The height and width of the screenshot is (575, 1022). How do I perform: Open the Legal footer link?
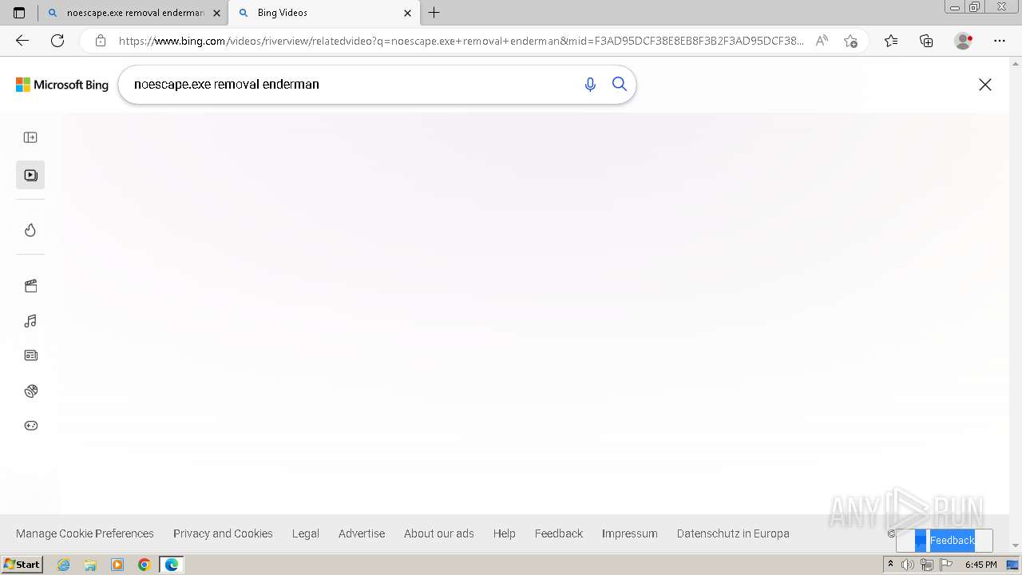click(x=306, y=533)
